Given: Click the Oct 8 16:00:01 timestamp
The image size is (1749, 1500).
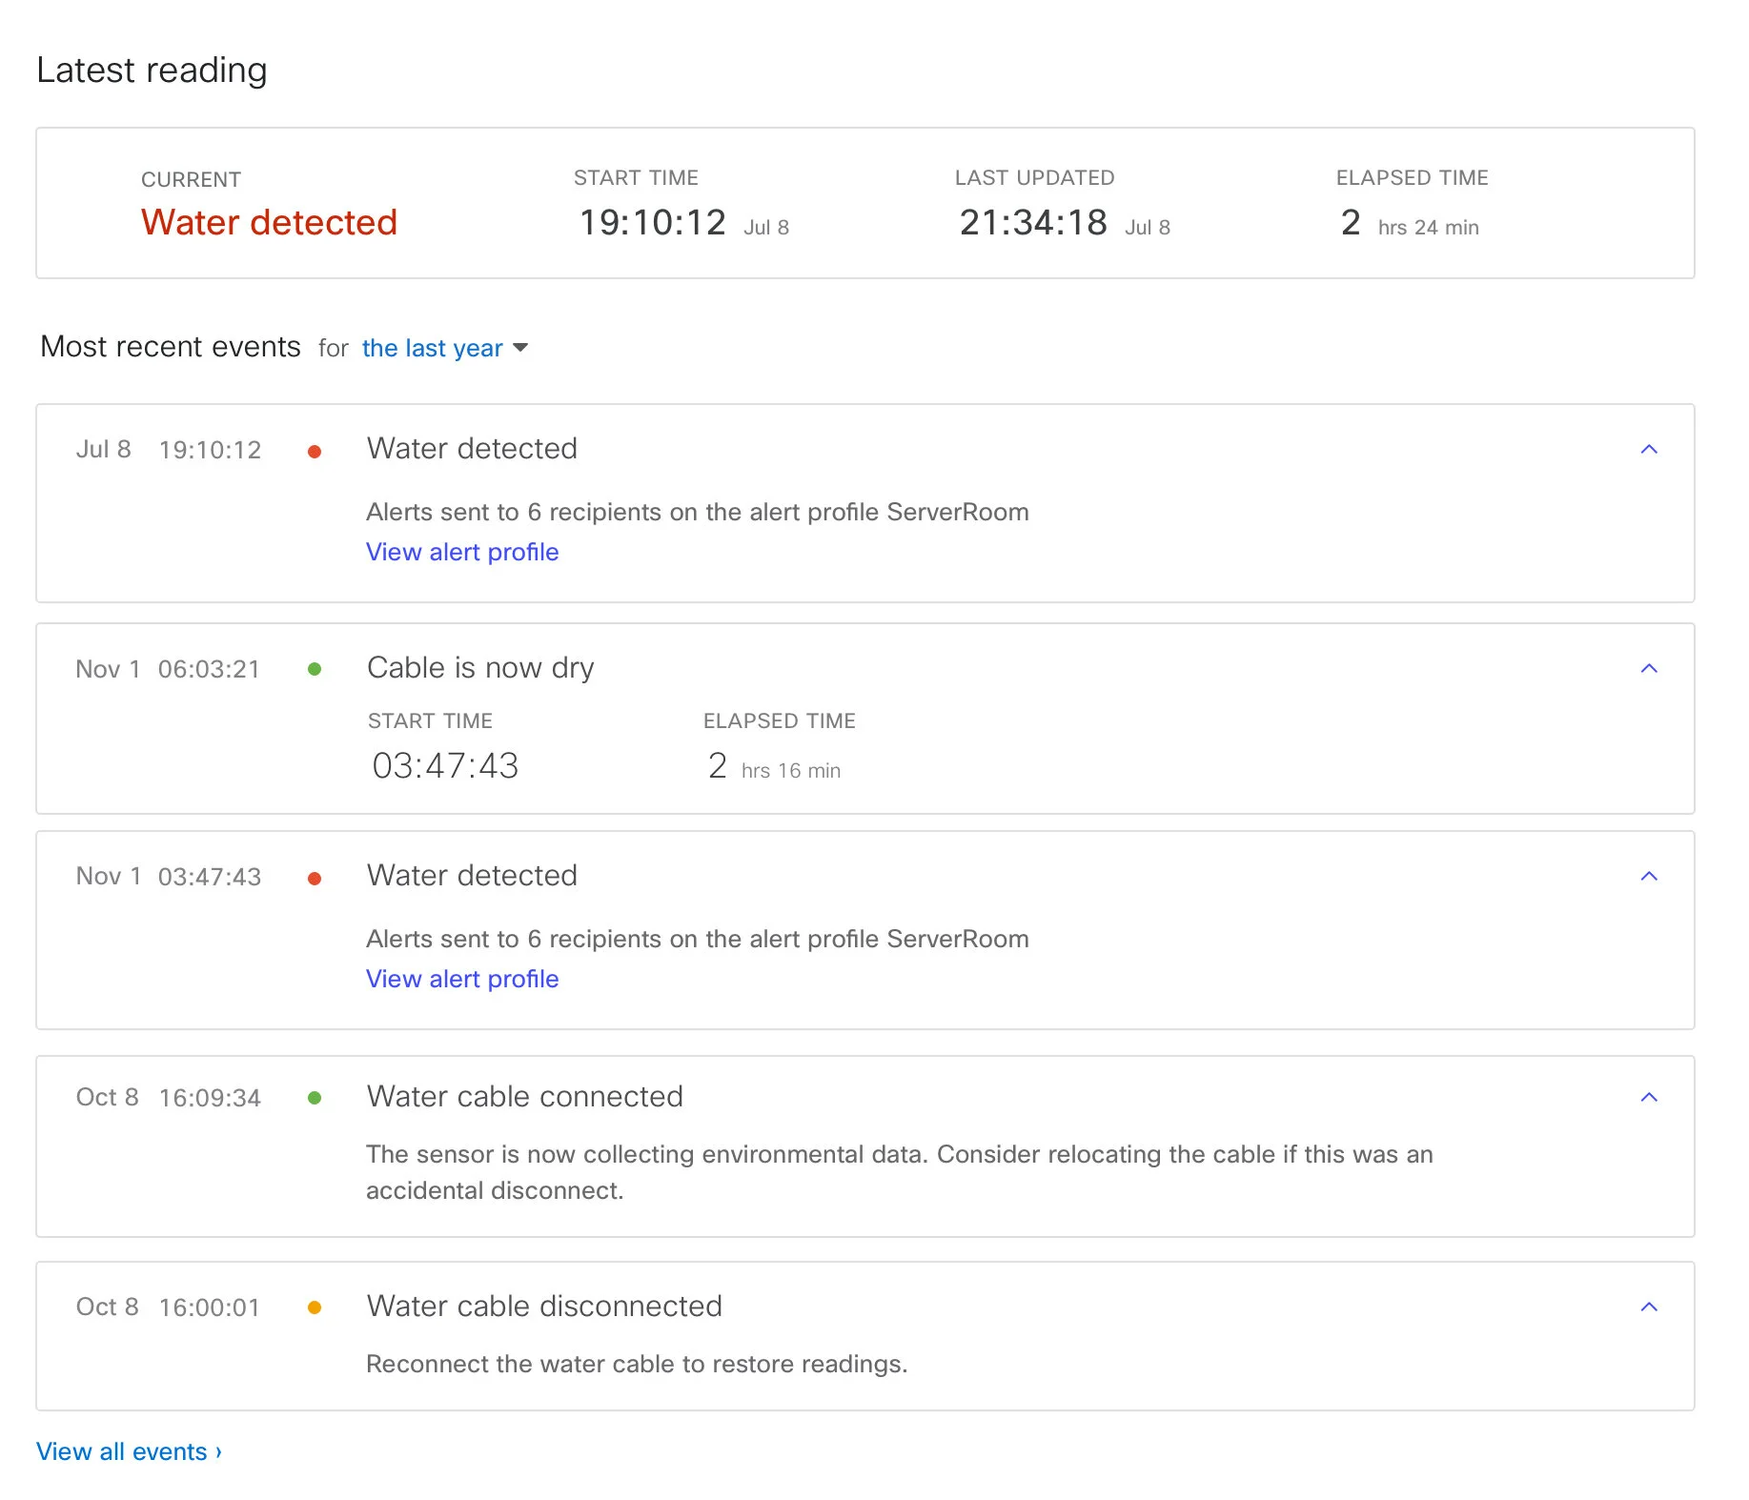Looking at the screenshot, I should click(x=168, y=1307).
